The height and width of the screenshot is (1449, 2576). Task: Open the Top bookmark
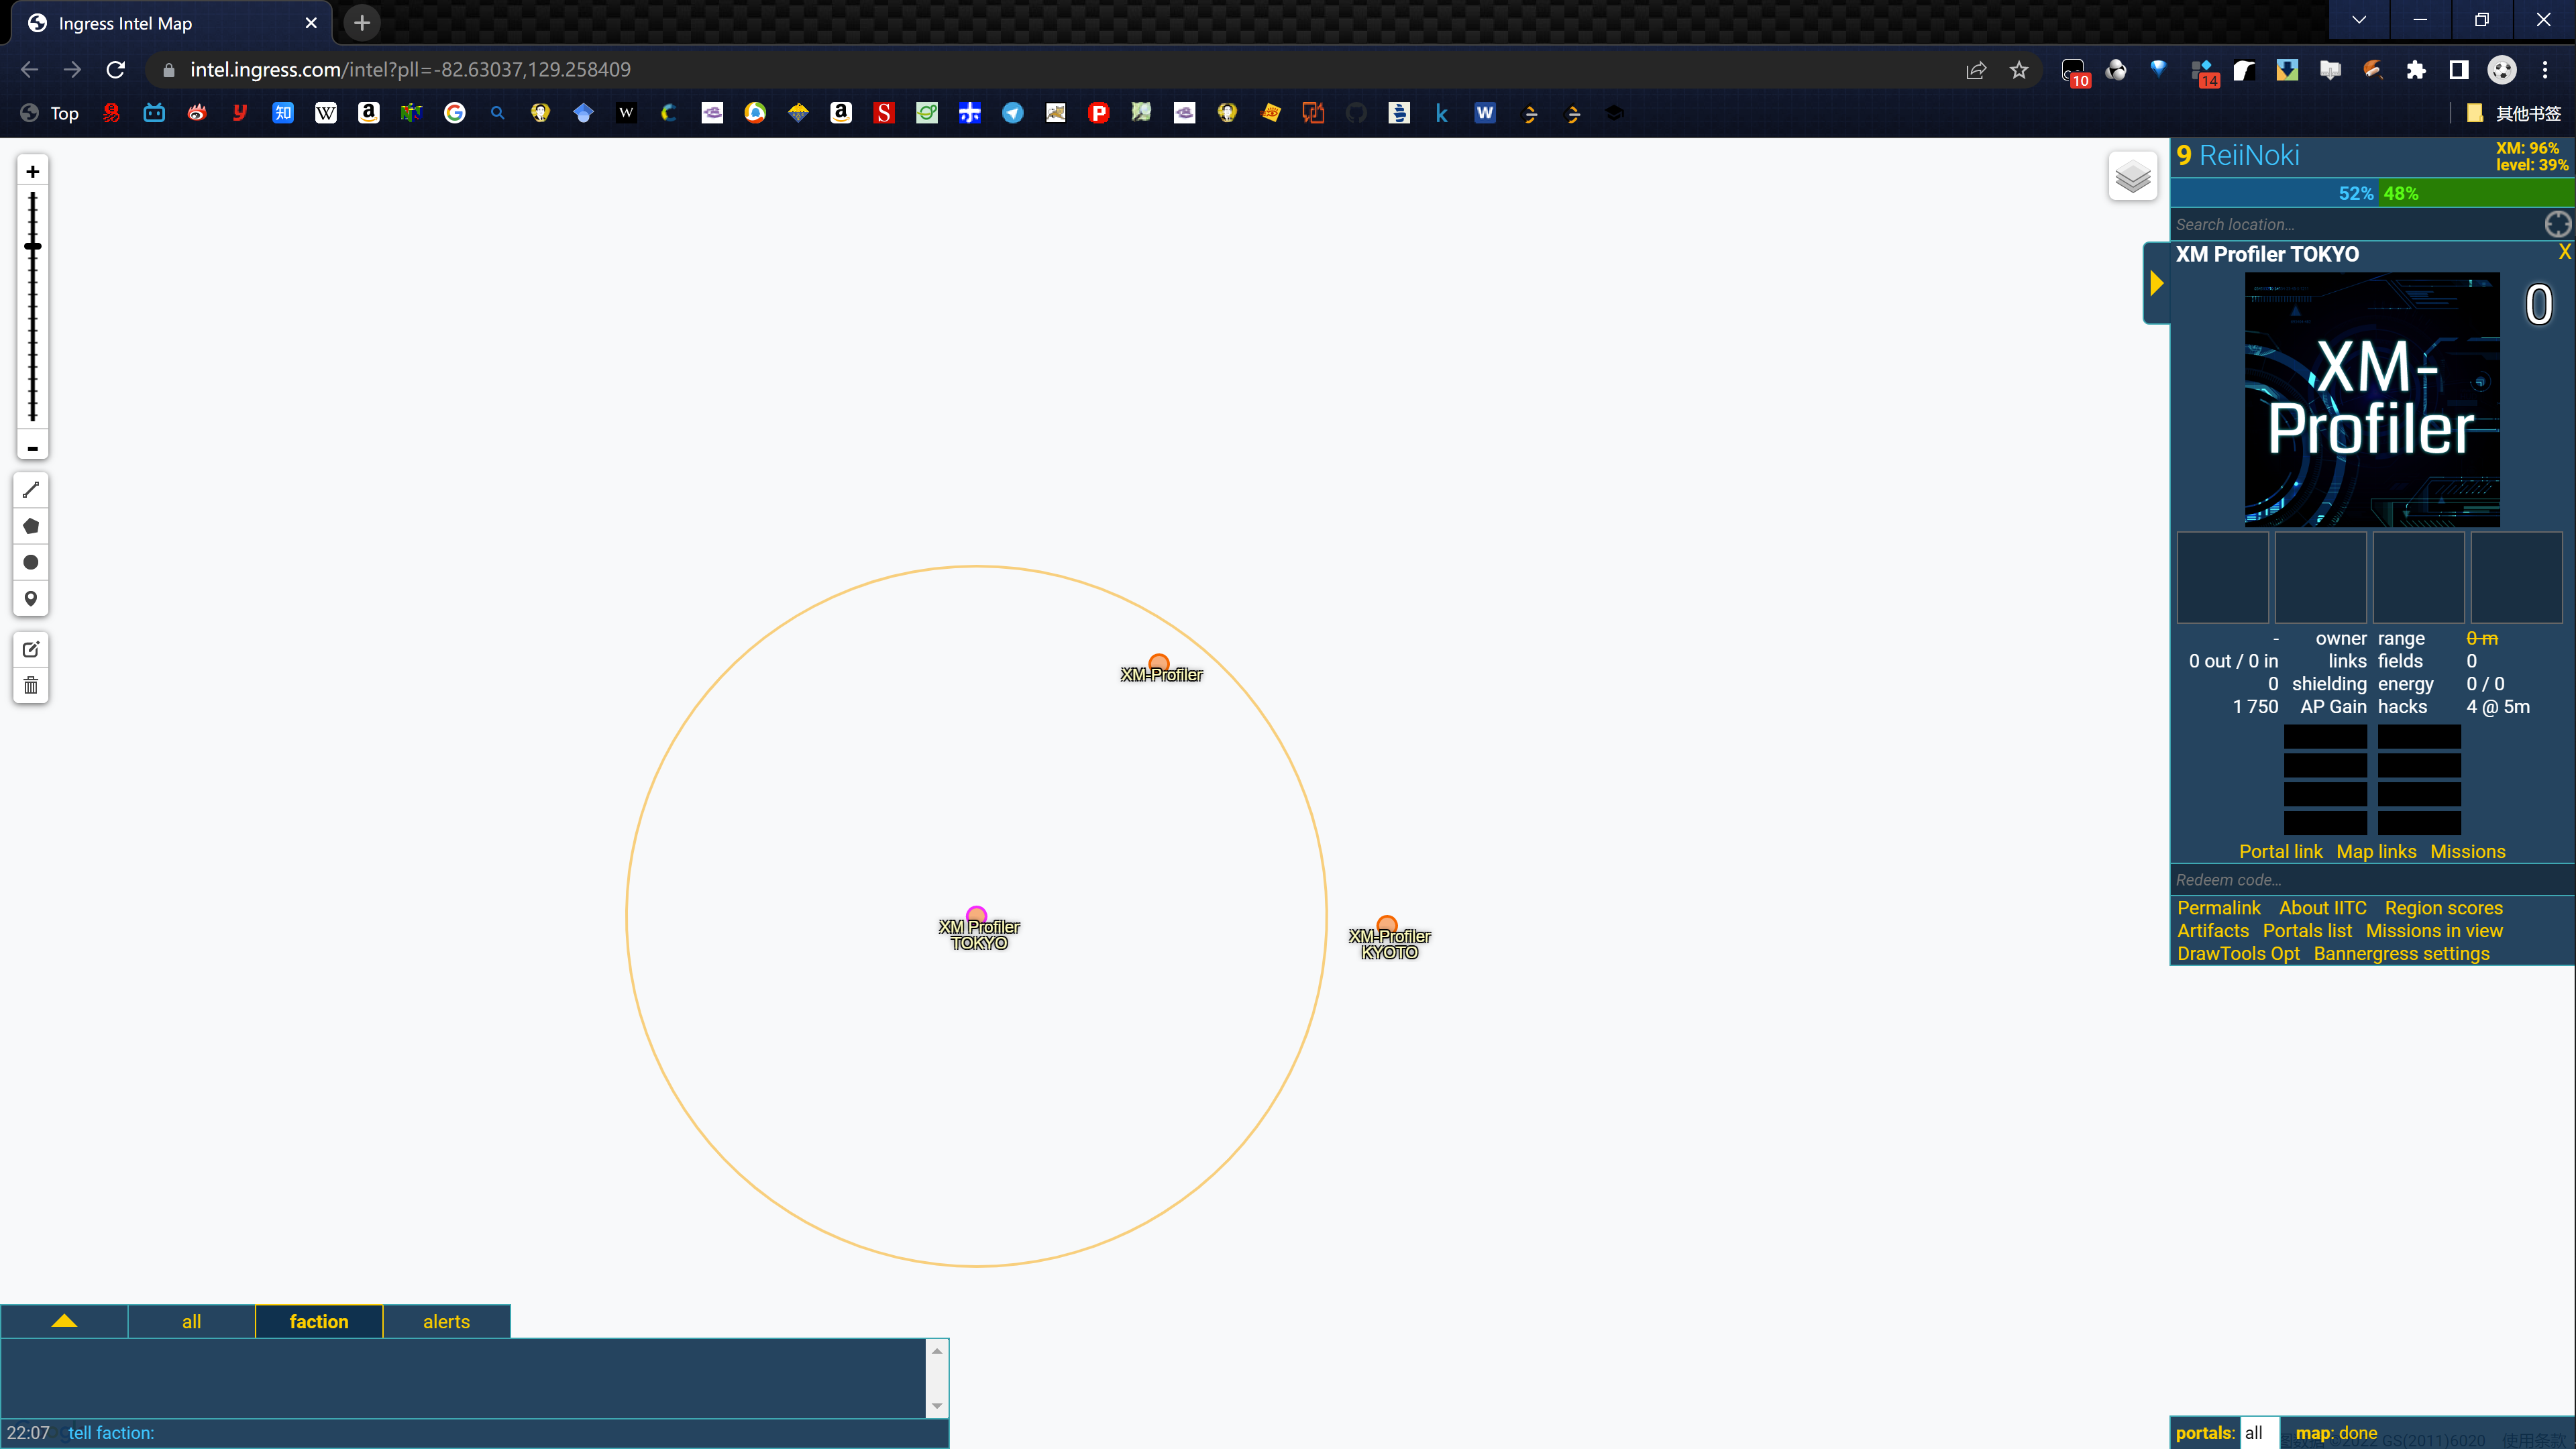coord(50,113)
